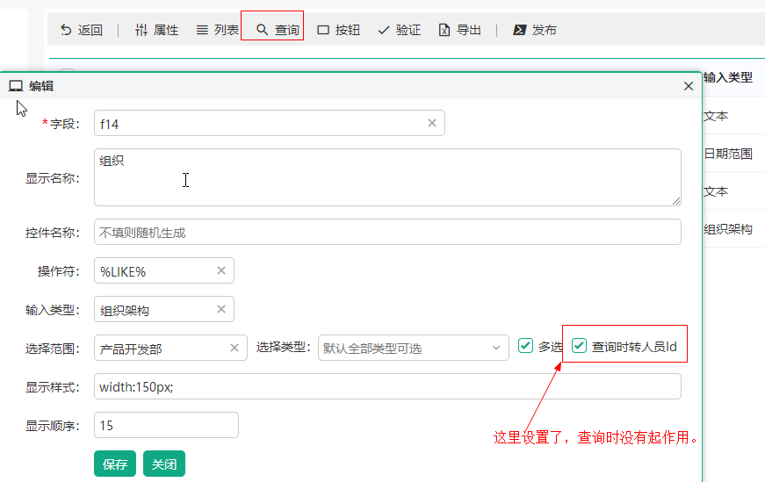The image size is (765, 482).
Task: Click the 控件名称 input field
Action: point(387,232)
